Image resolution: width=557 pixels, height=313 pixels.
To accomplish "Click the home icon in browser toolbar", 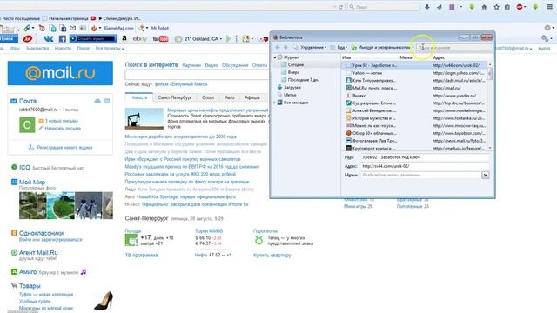I will (x=484, y=7).
